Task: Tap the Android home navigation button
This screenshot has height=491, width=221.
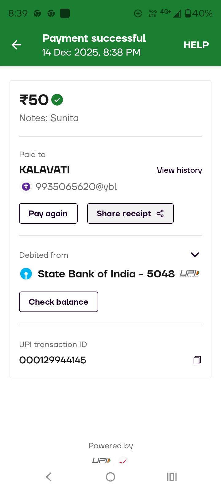Action: pyautogui.click(x=110, y=477)
